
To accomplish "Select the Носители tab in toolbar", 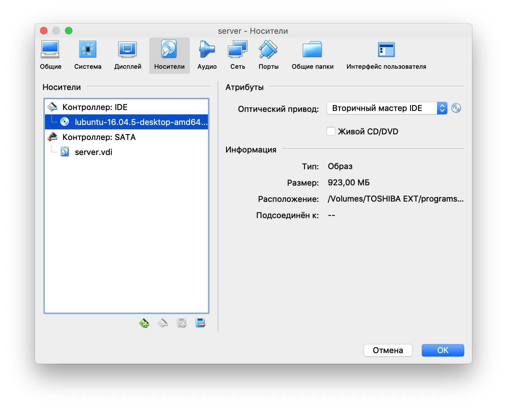I will click(x=169, y=55).
